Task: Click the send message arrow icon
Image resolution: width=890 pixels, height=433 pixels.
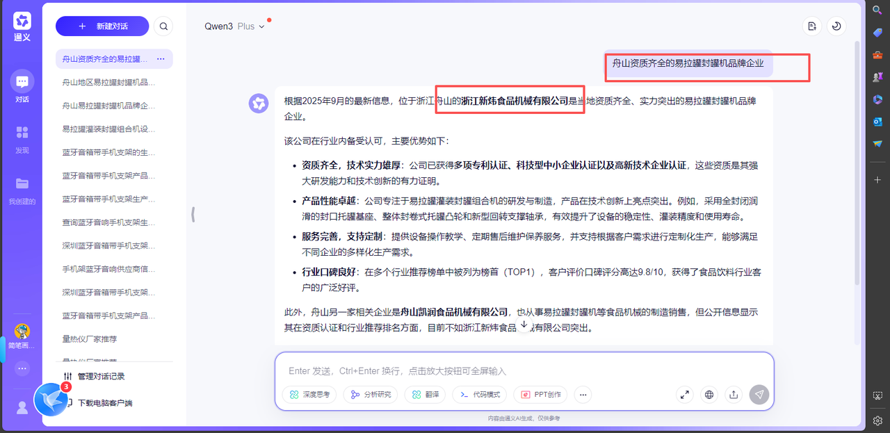Action: click(x=759, y=395)
